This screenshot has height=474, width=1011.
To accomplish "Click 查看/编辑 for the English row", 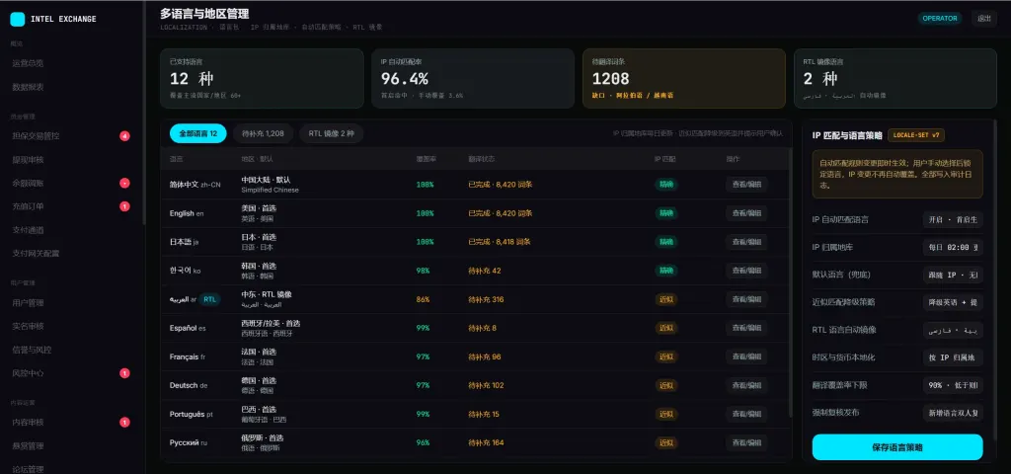I will [x=746, y=213].
